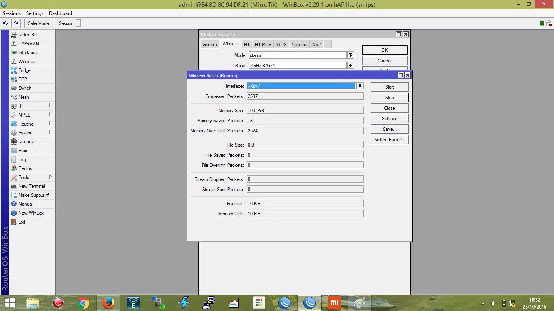Open the Mode dropdown in the wlan1 window
Viewport: 554px width, 311px height.
(351, 55)
